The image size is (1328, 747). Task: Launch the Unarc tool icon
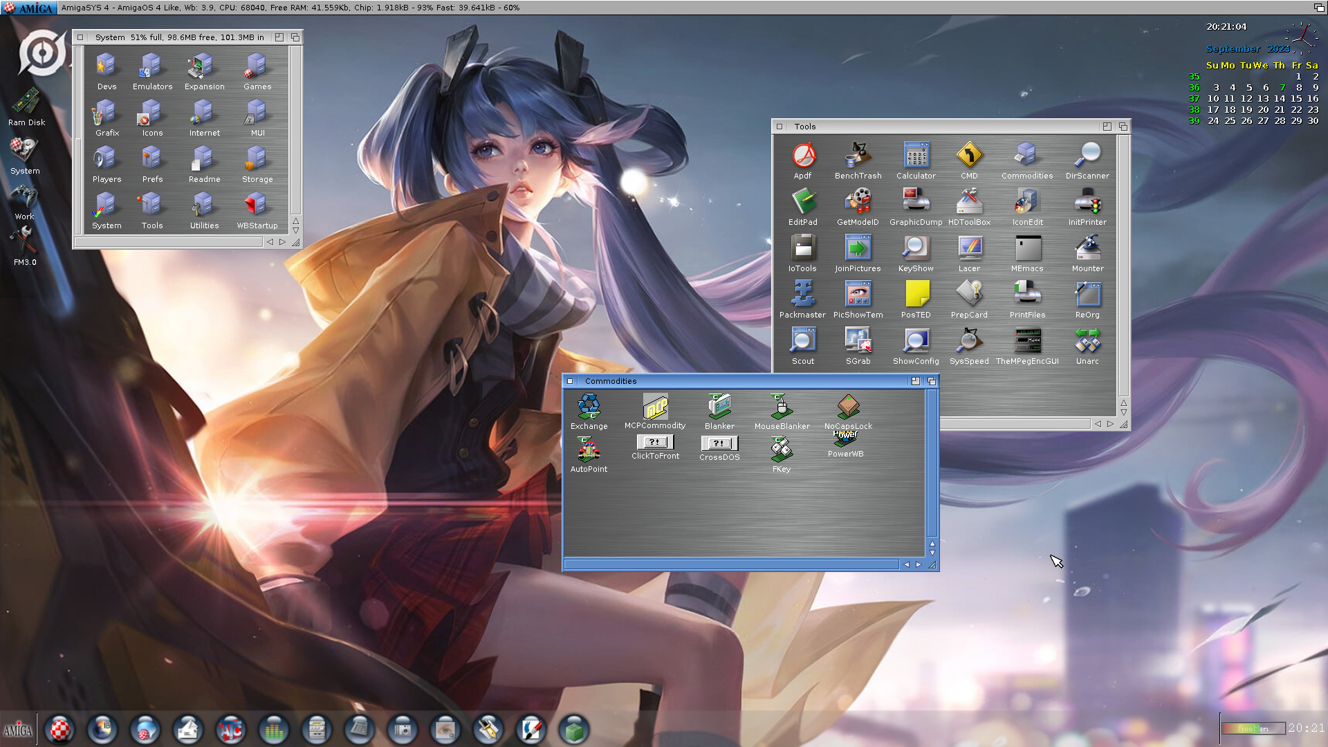(x=1087, y=341)
